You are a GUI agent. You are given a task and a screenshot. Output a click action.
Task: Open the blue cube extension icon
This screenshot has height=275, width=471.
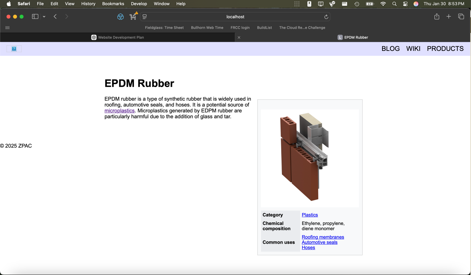click(121, 16)
